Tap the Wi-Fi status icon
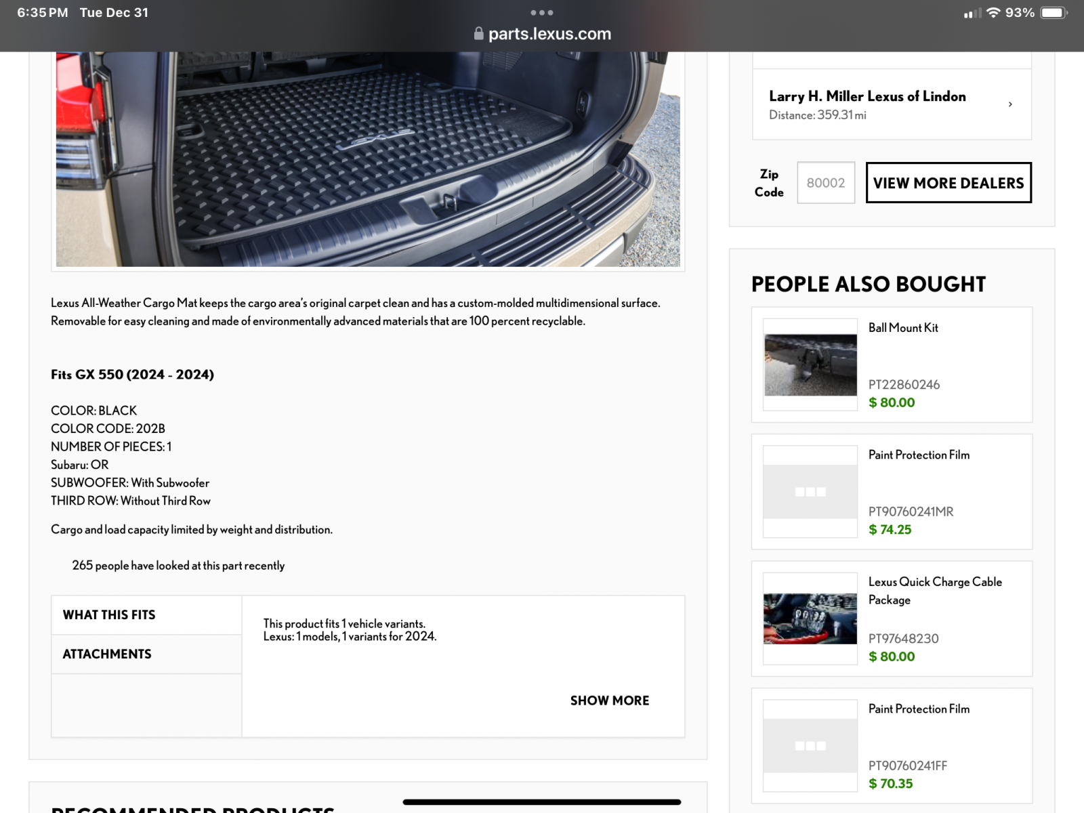The image size is (1084, 813). pyautogui.click(x=993, y=13)
